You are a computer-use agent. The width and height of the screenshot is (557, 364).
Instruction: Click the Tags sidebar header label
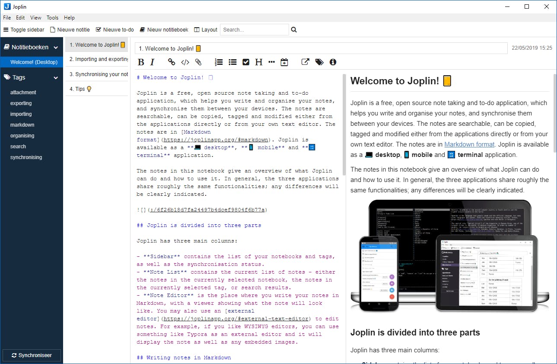point(19,78)
